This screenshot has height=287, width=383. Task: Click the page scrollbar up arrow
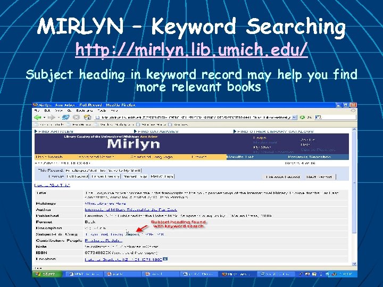point(354,130)
